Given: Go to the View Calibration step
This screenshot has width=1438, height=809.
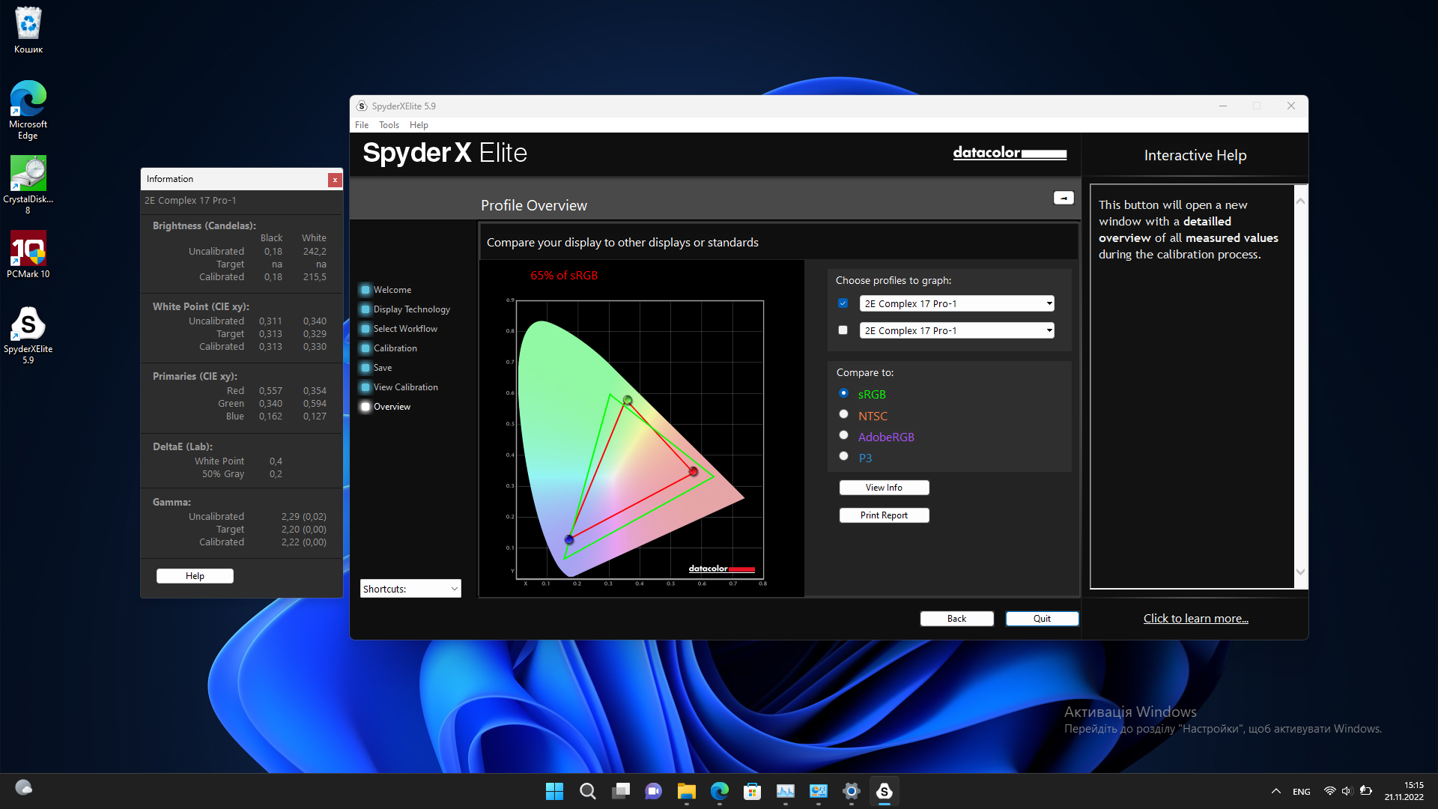Looking at the screenshot, I should tap(399, 387).
